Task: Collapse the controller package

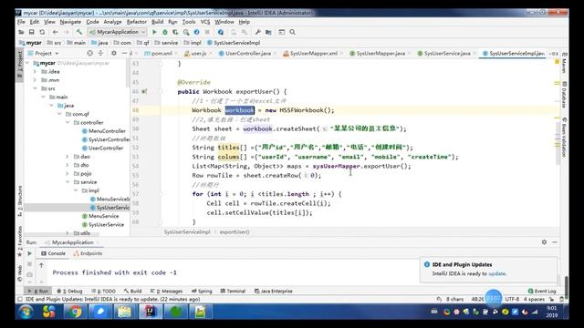Action: coord(68,122)
